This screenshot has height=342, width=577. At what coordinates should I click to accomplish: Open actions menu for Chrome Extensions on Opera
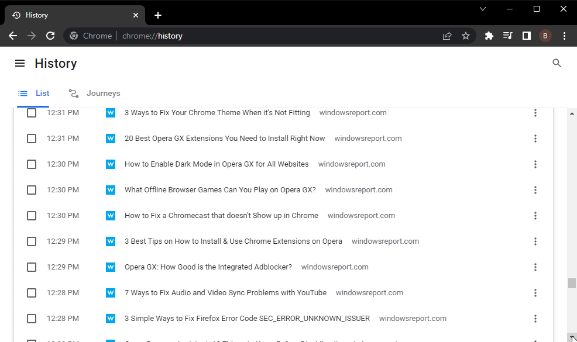tap(535, 241)
